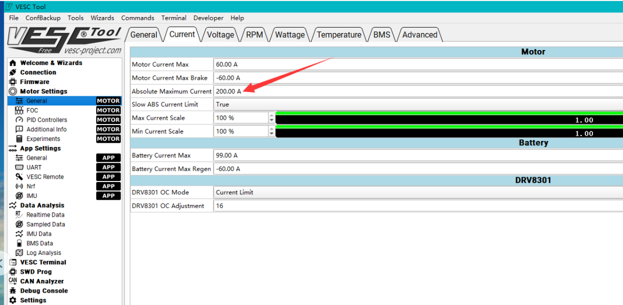This screenshot has width=623, height=305.
Task: Click the Max Current Scale percent field
Action: pyautogui.click(x=241, y=118)
